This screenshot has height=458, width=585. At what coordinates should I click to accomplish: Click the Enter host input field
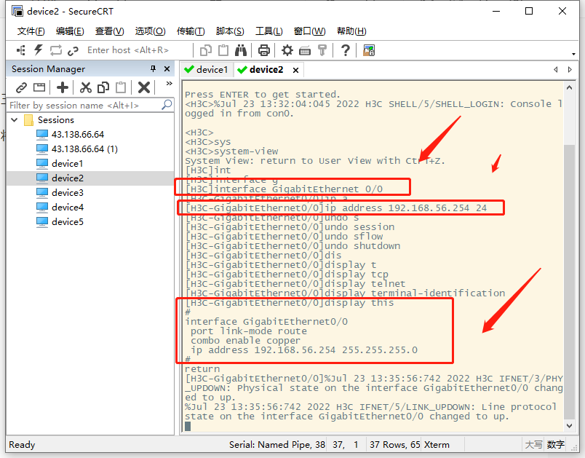coord(127,50)
